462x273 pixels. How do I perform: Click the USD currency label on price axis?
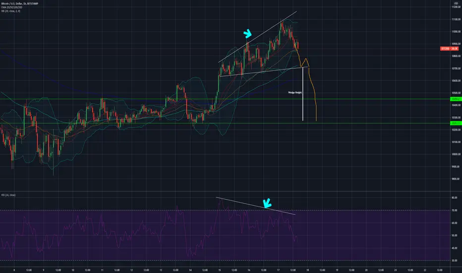click(x=456, y=3)
